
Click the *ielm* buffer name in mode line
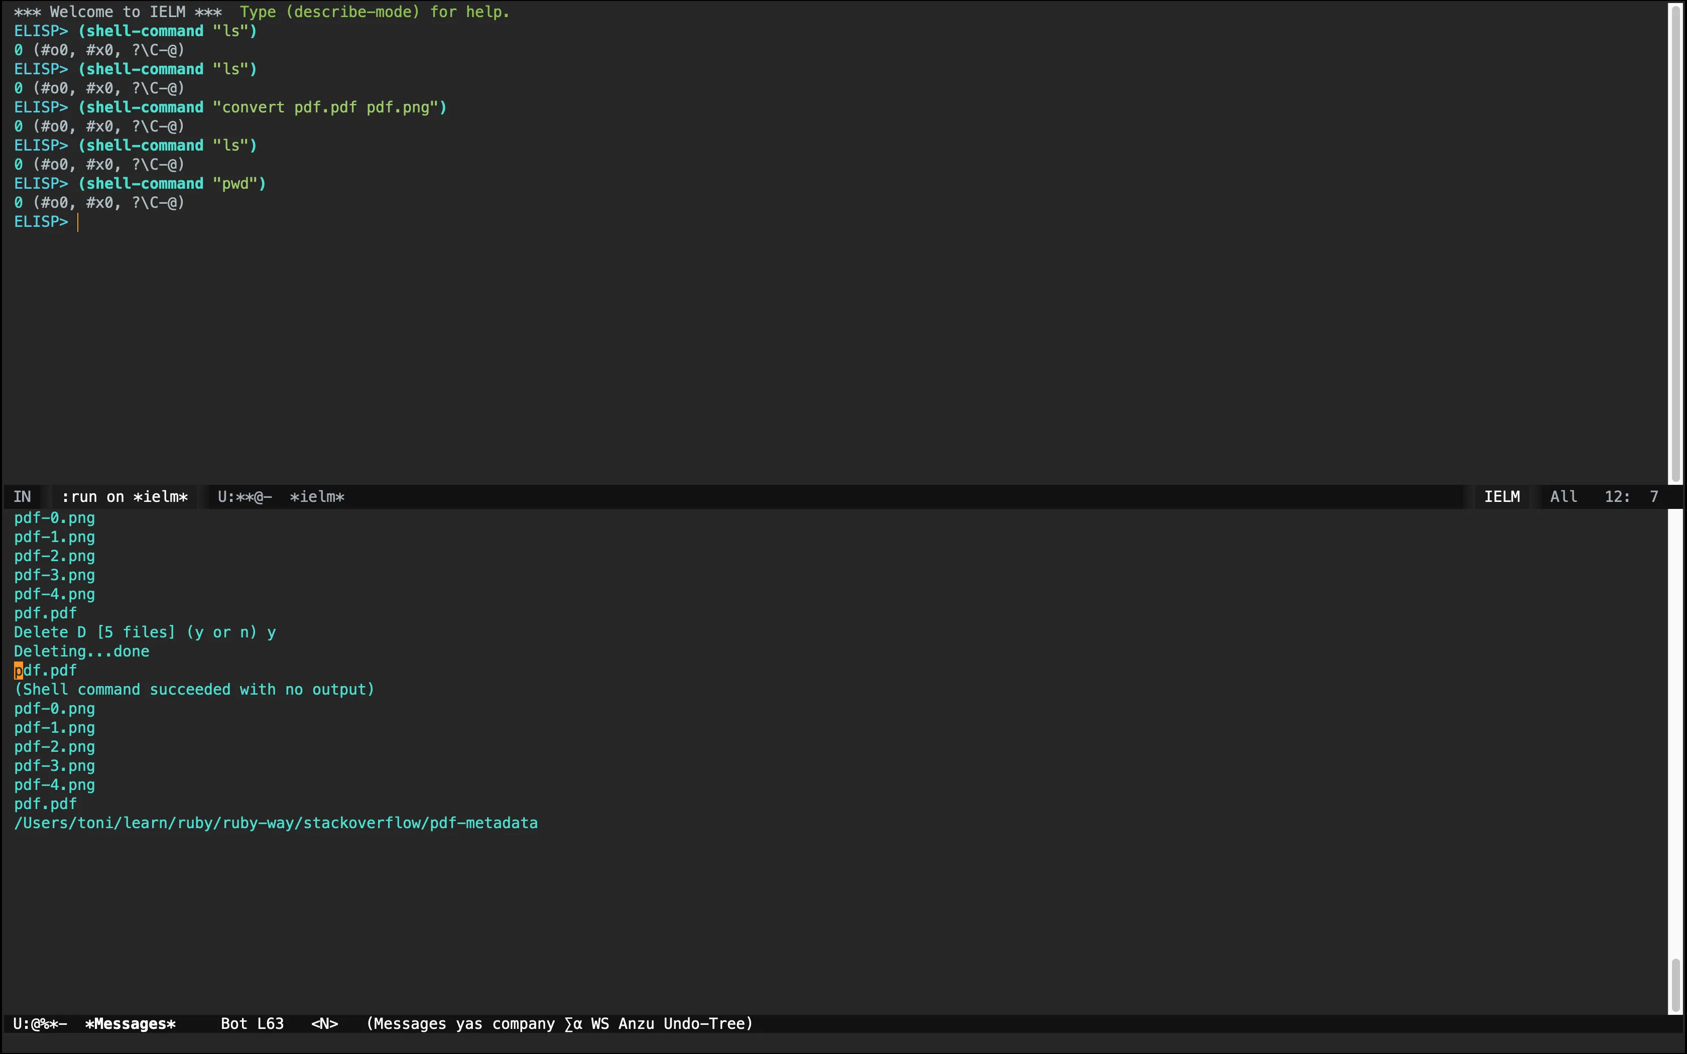point(317,497)
